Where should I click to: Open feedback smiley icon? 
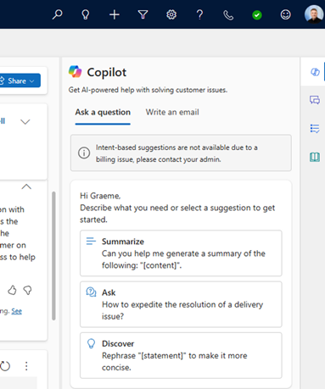click(x=285, y=14)
